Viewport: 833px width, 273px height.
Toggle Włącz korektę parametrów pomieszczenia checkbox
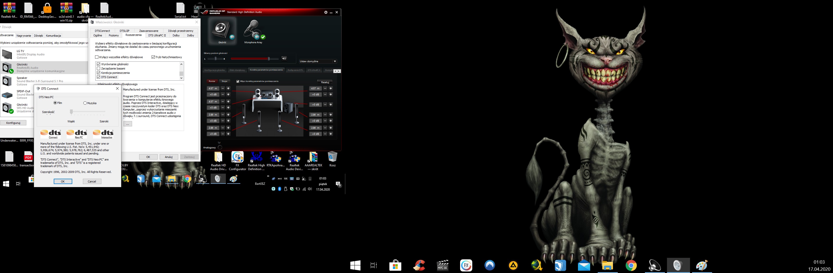click(x=238, y=81)
